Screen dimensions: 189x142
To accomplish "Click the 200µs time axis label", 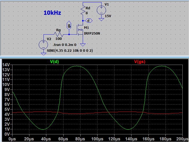I will (182, 139).
